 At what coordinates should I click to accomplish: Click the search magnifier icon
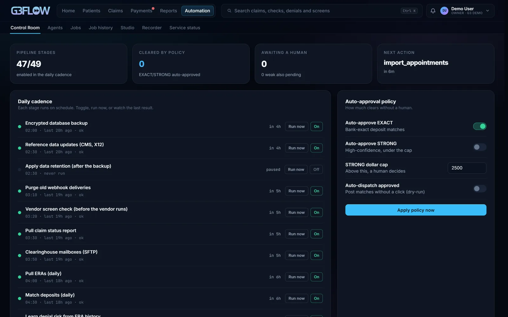click(x=229, y=11)
